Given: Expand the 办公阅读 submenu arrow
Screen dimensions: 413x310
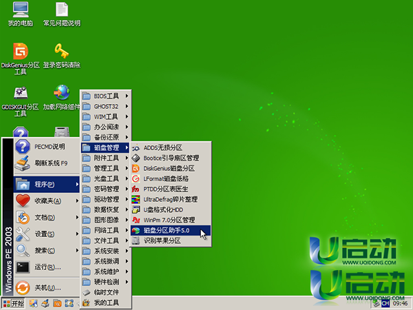Looking at the screenshot, I should click(x=127, y=127).
